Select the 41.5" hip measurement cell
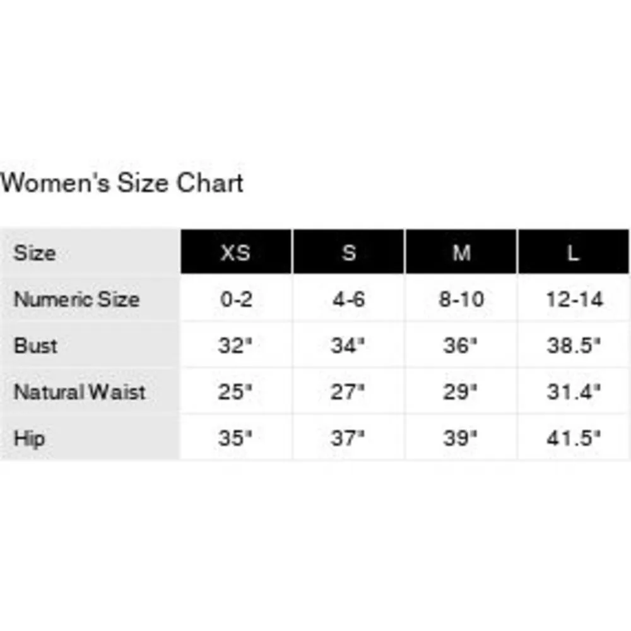Viewport: 631px width, 631px height. click(x=573, y=438)
